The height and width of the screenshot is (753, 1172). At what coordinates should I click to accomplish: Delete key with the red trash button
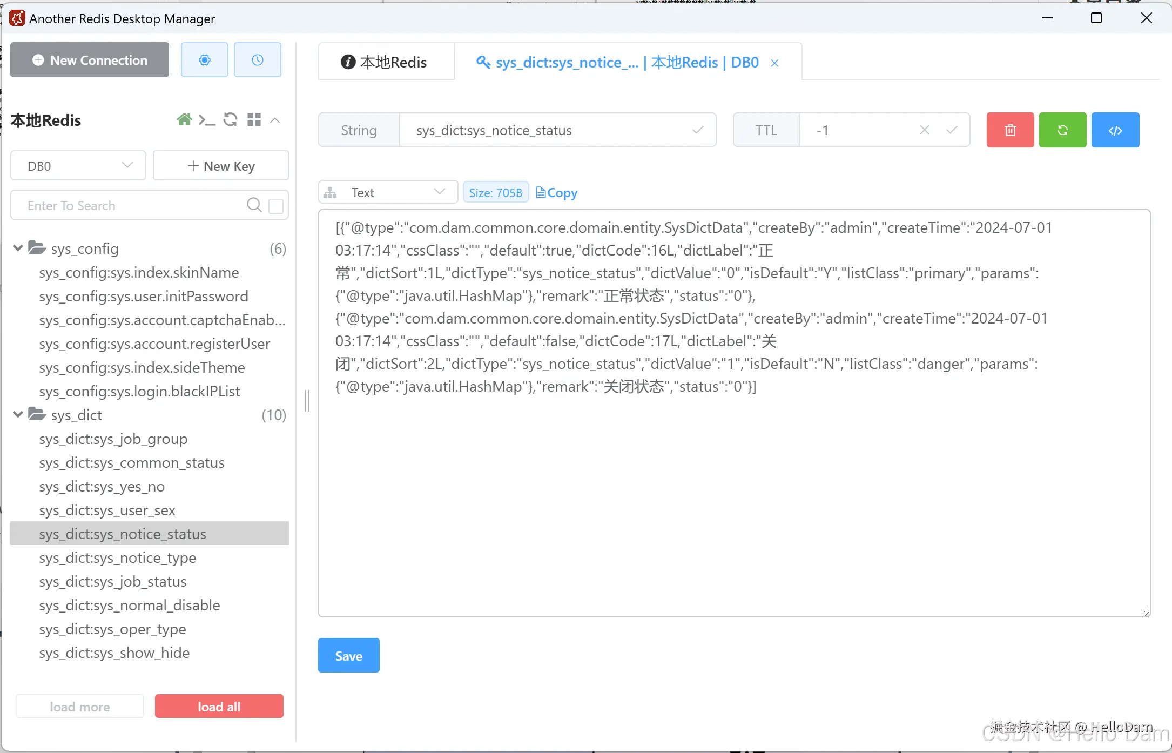tap(1010, 130)
